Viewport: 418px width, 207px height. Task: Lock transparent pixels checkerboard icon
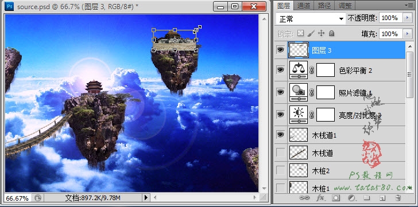pyautogui.click(x=301, y=33)
